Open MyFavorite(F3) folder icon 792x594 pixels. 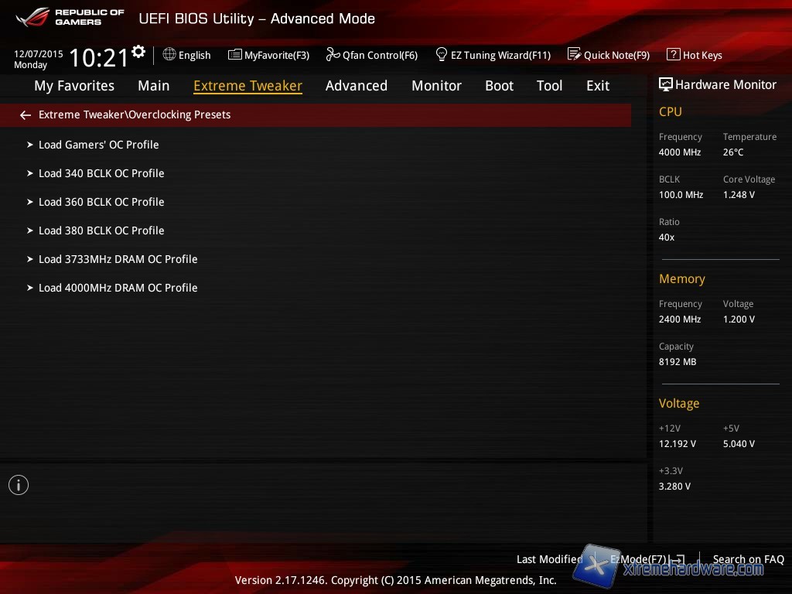(235, 55)
